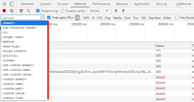The image size is (194, 102).
Task: Import HAR file with upload arrow
Action: click(116, 11)
